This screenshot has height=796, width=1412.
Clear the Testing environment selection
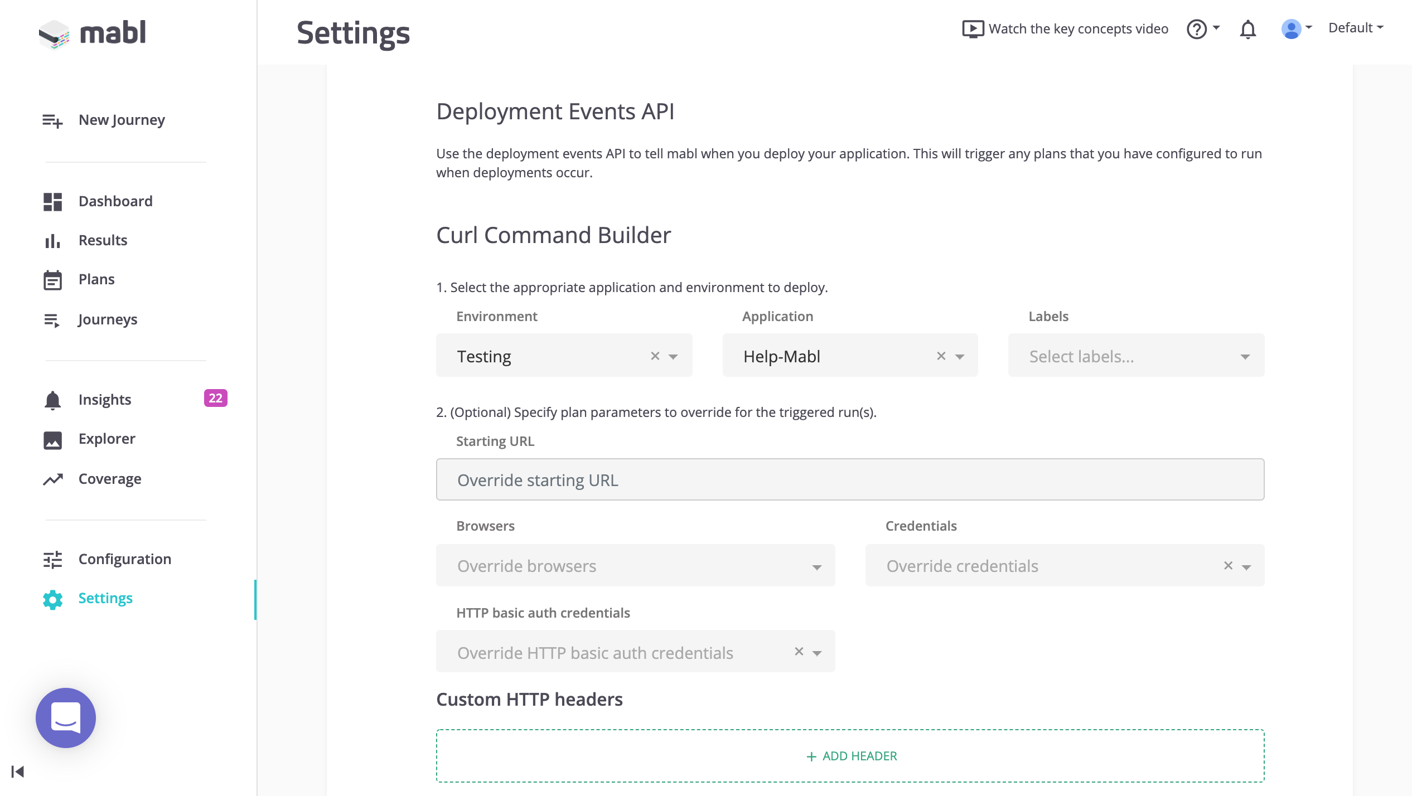click(655, 356)
